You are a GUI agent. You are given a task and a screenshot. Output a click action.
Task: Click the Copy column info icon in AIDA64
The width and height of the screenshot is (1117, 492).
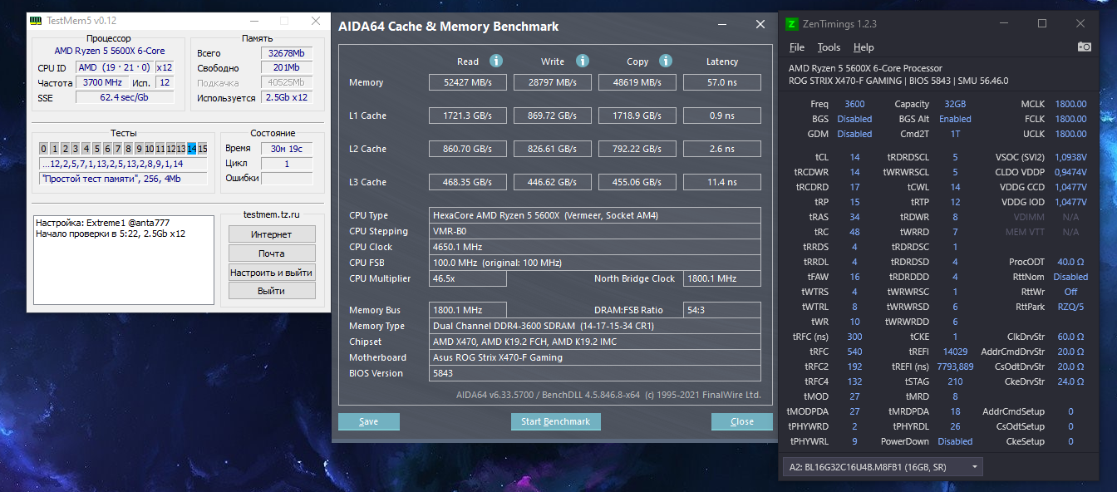pos(666,61)
